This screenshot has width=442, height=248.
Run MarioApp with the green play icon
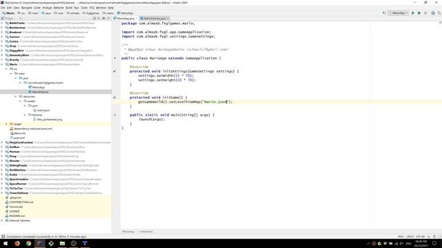coord(413,13)
